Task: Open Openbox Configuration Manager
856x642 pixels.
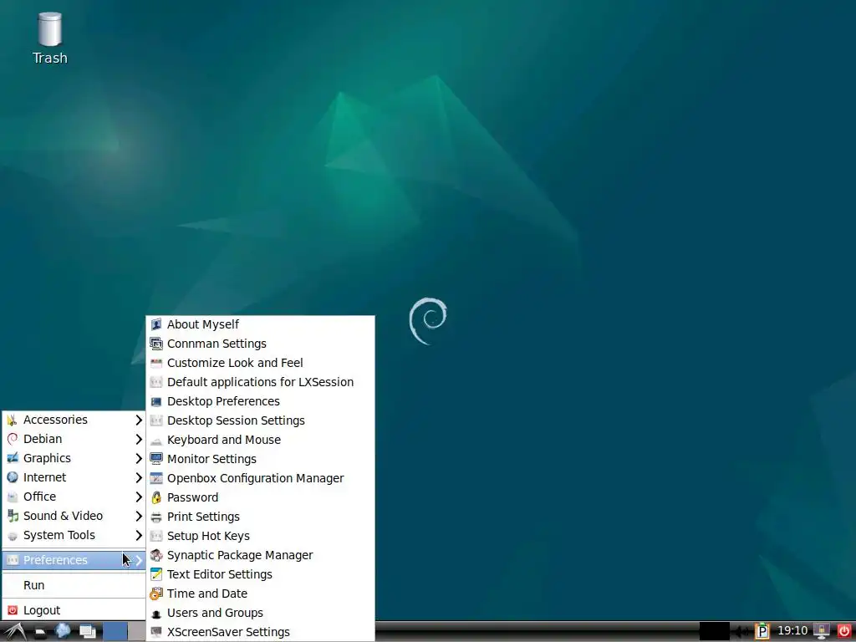Action: [261, 478]
